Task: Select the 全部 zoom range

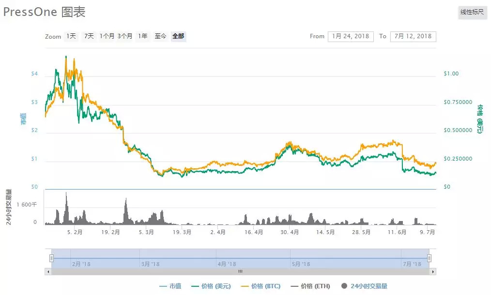Action: pyautogui.click(x=179, y=36)
